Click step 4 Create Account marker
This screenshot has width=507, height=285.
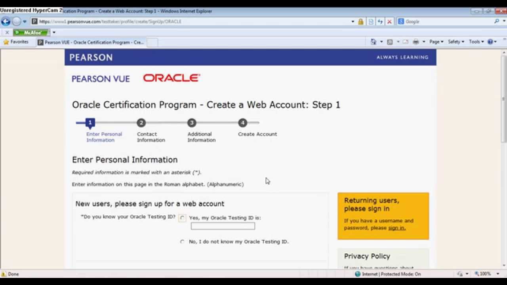point(242,123)
